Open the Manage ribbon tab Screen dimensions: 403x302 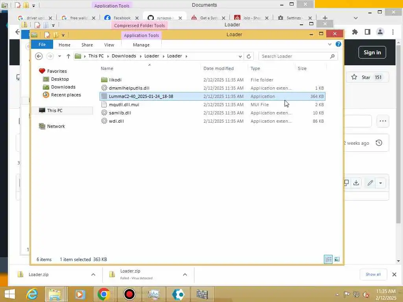(x=141, y=45)
